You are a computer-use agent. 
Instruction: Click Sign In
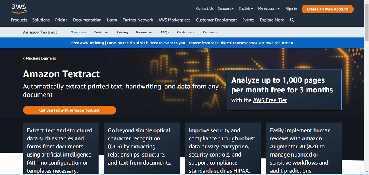pyautogui.click(x=291, y=9)
